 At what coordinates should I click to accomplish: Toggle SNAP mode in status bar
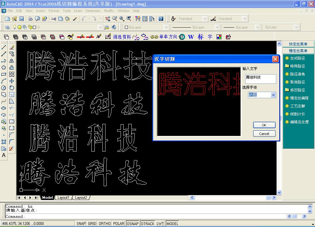[81, 224]
